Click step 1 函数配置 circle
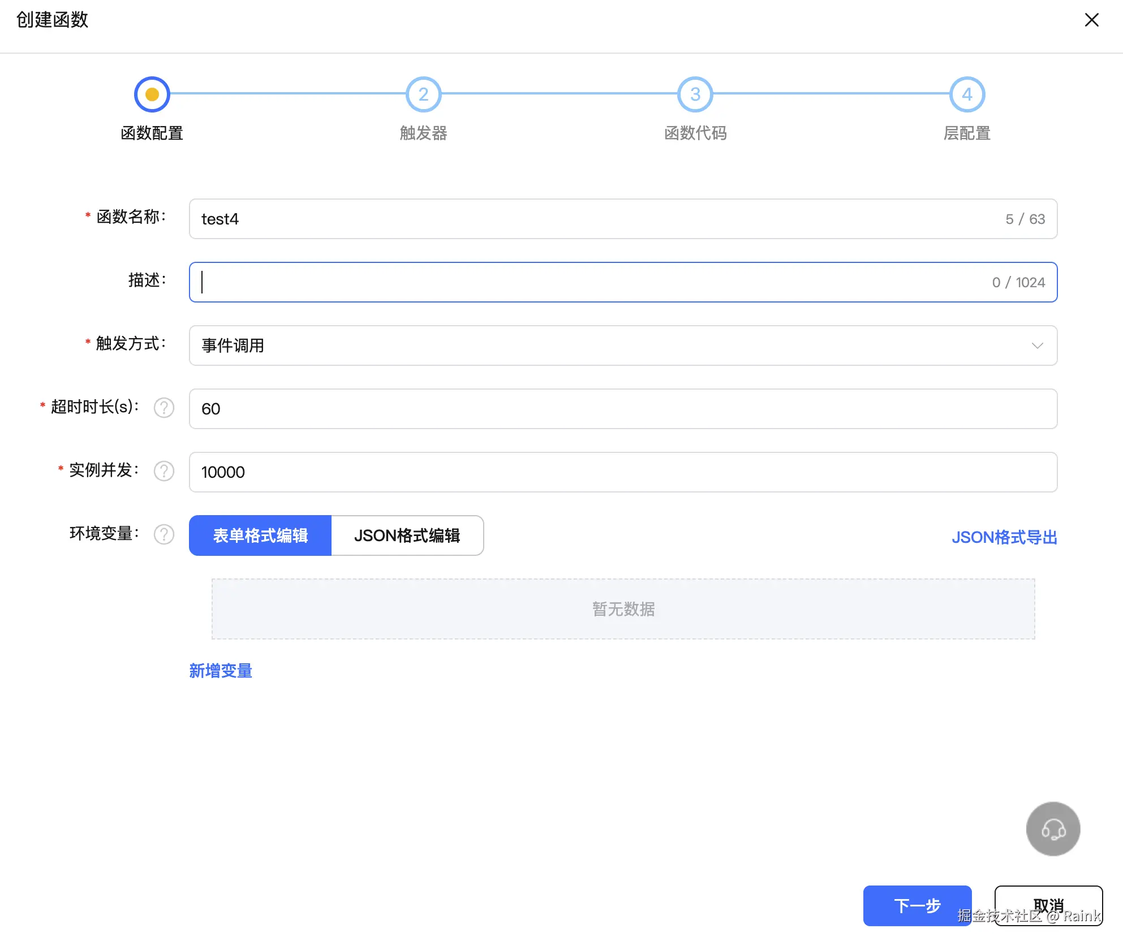The width and height of the screenshot is (1123, 946). click(152, 94)
